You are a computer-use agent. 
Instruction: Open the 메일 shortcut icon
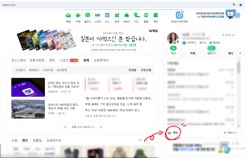pos(68,15)
